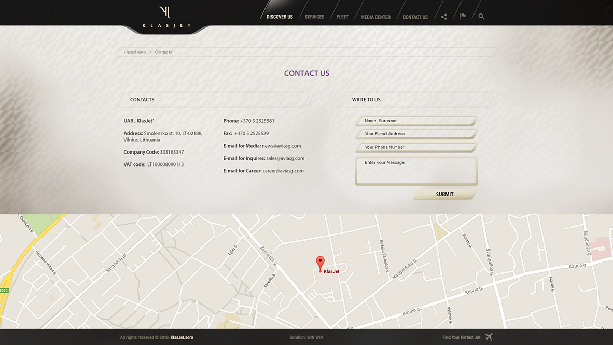Click Algirdo g. street label on map
The width and height of the screenshot is (613, 345).
coord(552,284)
